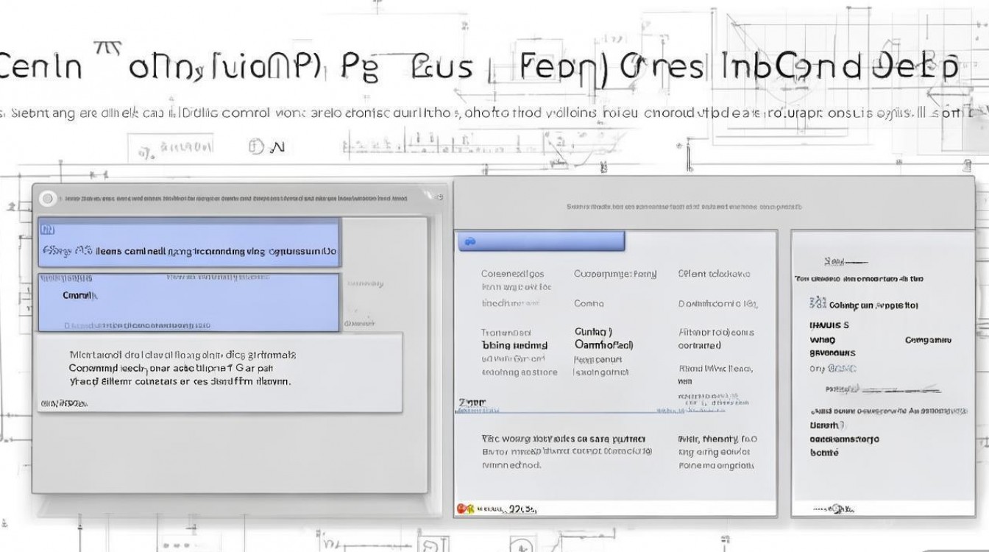Click the red-orange icon at the middle panel's bottom-left
This screenshot has width=989, height=552.
point(464,508)
